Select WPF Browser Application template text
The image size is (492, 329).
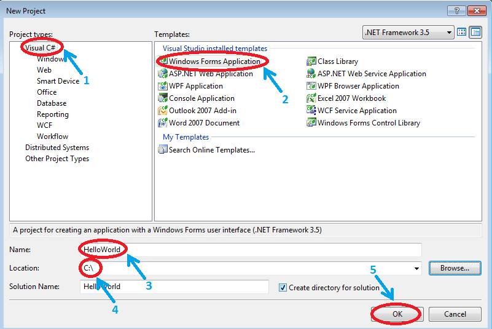(358, 85)
